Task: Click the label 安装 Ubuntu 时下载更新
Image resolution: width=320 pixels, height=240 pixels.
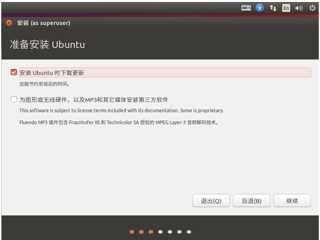Action: pos(52,73)
